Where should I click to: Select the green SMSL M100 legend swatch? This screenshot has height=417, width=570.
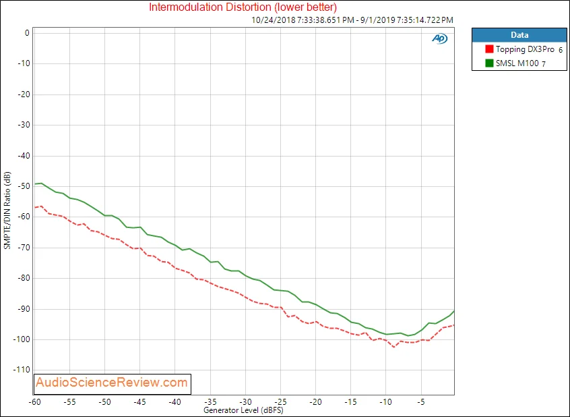489,63
